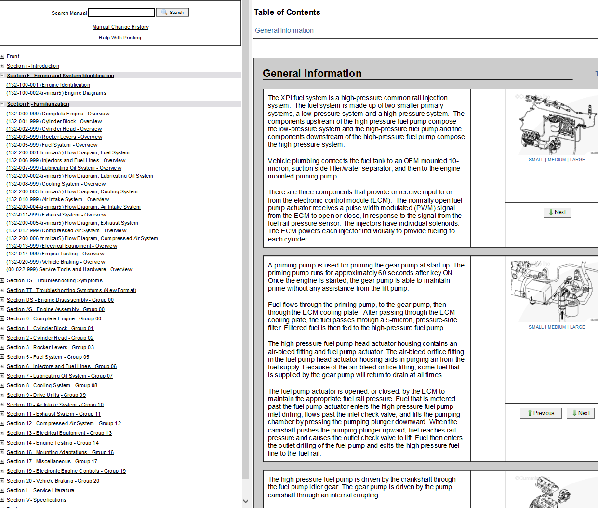Expand Section V - Specifications node

(x=2, y=500)
